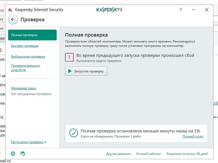Viewport: 218px width, 163px height.
Task: Start scan with Запустить проверку button
Action: click(x=86, y=71)
